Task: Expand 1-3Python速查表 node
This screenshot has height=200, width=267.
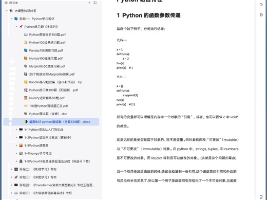Action: pyautogui.click(x=16, y=146)
